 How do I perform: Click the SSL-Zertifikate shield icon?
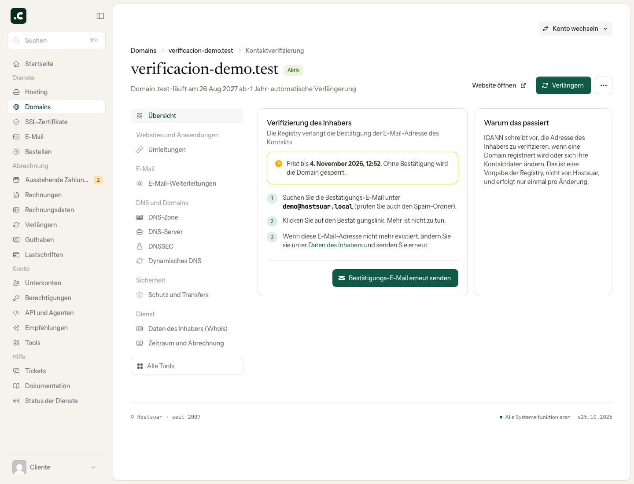coord(16,122)
